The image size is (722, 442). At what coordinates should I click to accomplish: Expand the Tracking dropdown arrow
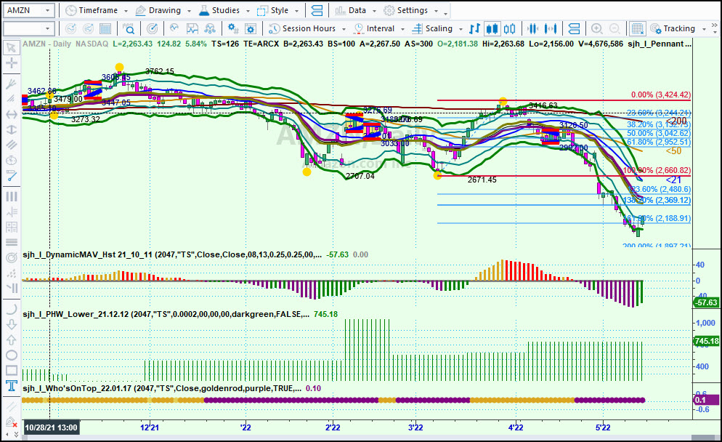(x=704, y=29)
